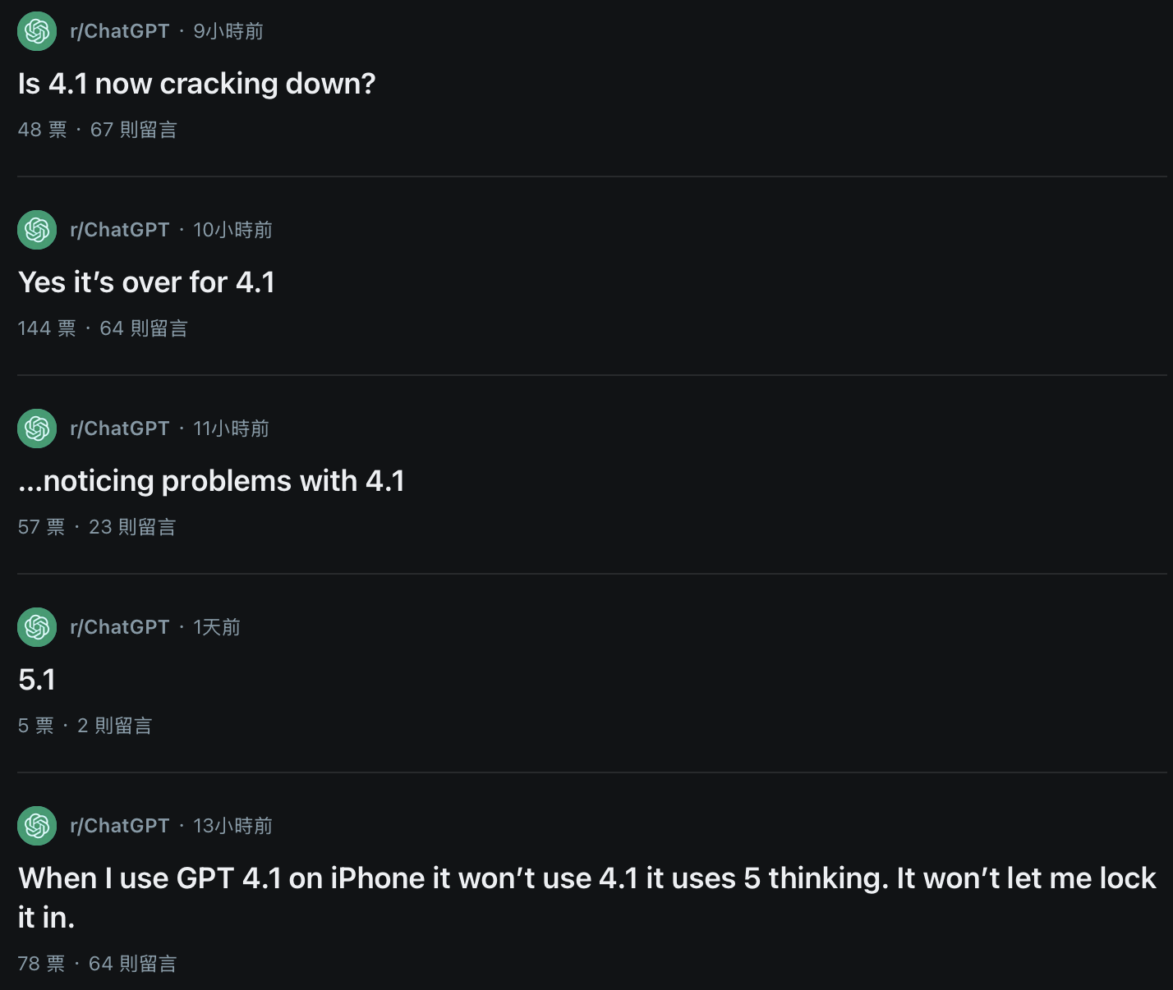Click "2 則留言" on the 5.1 post
This screenshot has width=1173, height=990.
[114, 726]
